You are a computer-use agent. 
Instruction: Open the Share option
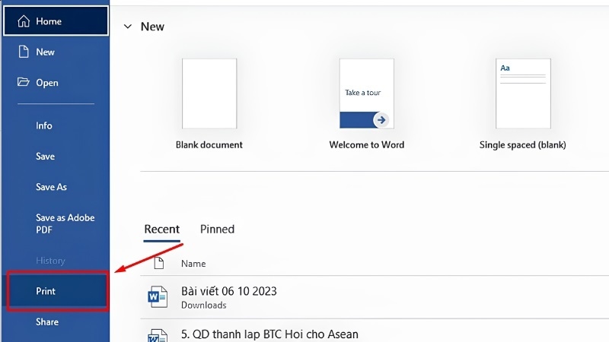[56, 321]
